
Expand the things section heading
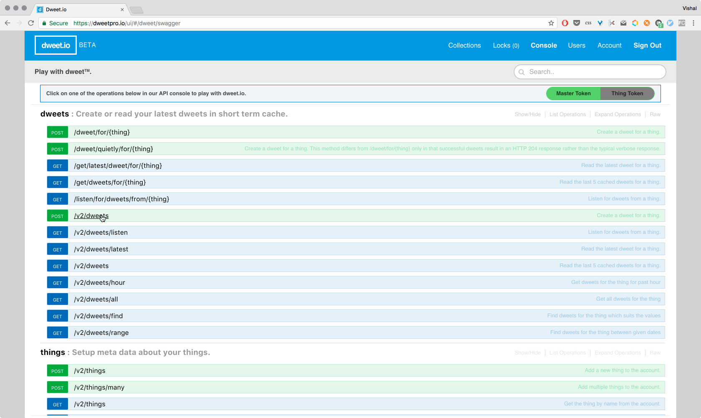[53, 352]
